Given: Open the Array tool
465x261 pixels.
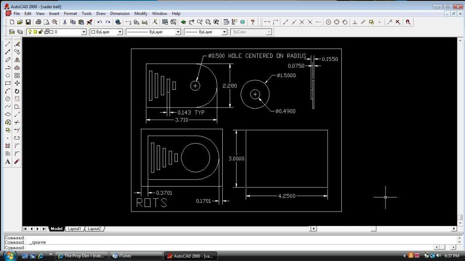Looking at the screenshot, I should (x=17, y=75).
